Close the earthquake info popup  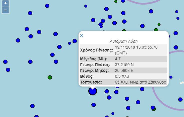[82, 35]
